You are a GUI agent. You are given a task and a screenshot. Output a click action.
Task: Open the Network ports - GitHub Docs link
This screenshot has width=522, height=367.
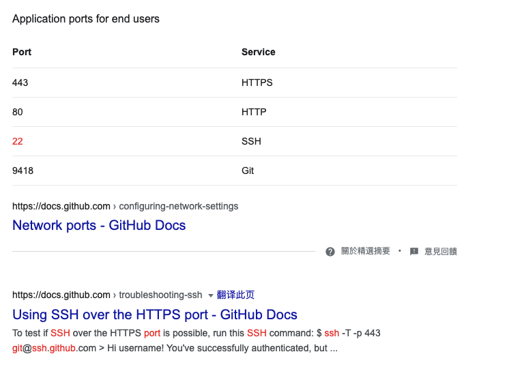(99, 225)
